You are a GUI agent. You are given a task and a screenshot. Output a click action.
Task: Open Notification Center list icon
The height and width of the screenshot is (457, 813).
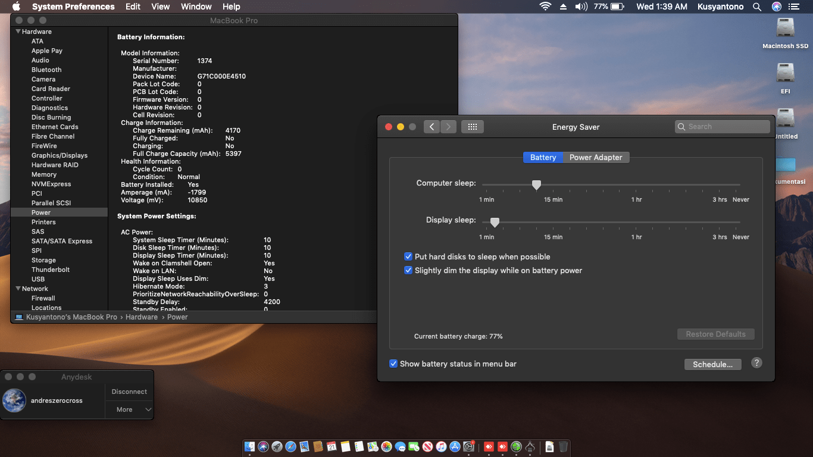click(794, 7)
